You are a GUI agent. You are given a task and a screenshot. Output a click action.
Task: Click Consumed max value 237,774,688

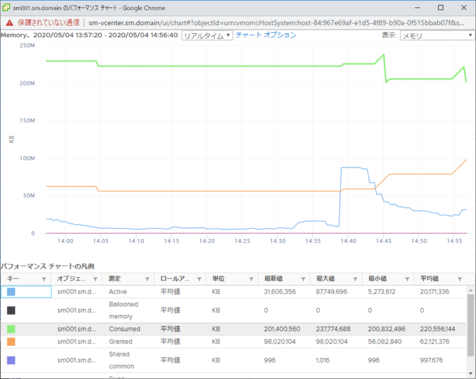point(333,329)
